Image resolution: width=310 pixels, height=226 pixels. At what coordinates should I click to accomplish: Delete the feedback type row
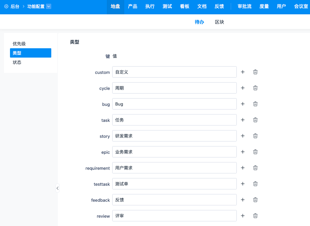click(x=255, y=200)
